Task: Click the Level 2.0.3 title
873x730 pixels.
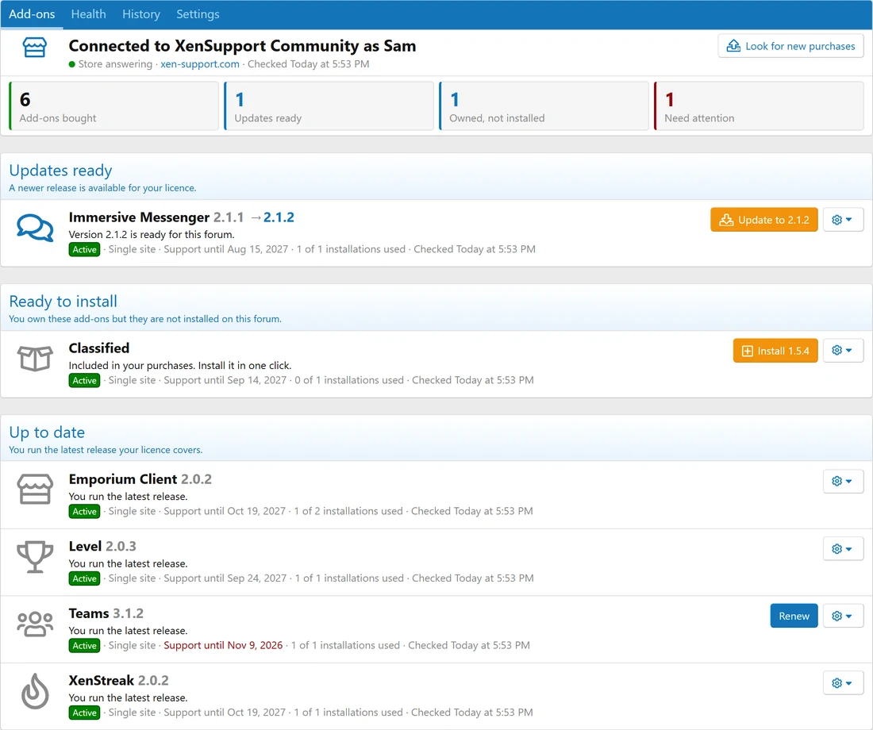Action: (x=102, y=546)
